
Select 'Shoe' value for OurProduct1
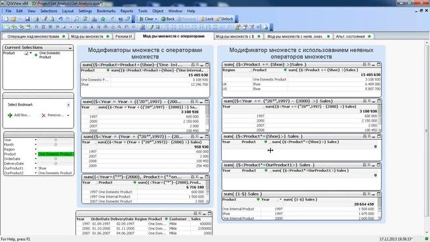tap(42, 168)
